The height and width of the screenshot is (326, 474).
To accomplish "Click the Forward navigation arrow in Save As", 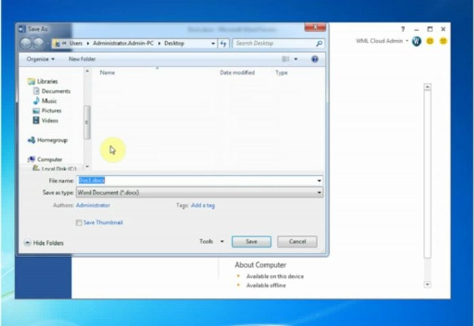I will (38, 43).
